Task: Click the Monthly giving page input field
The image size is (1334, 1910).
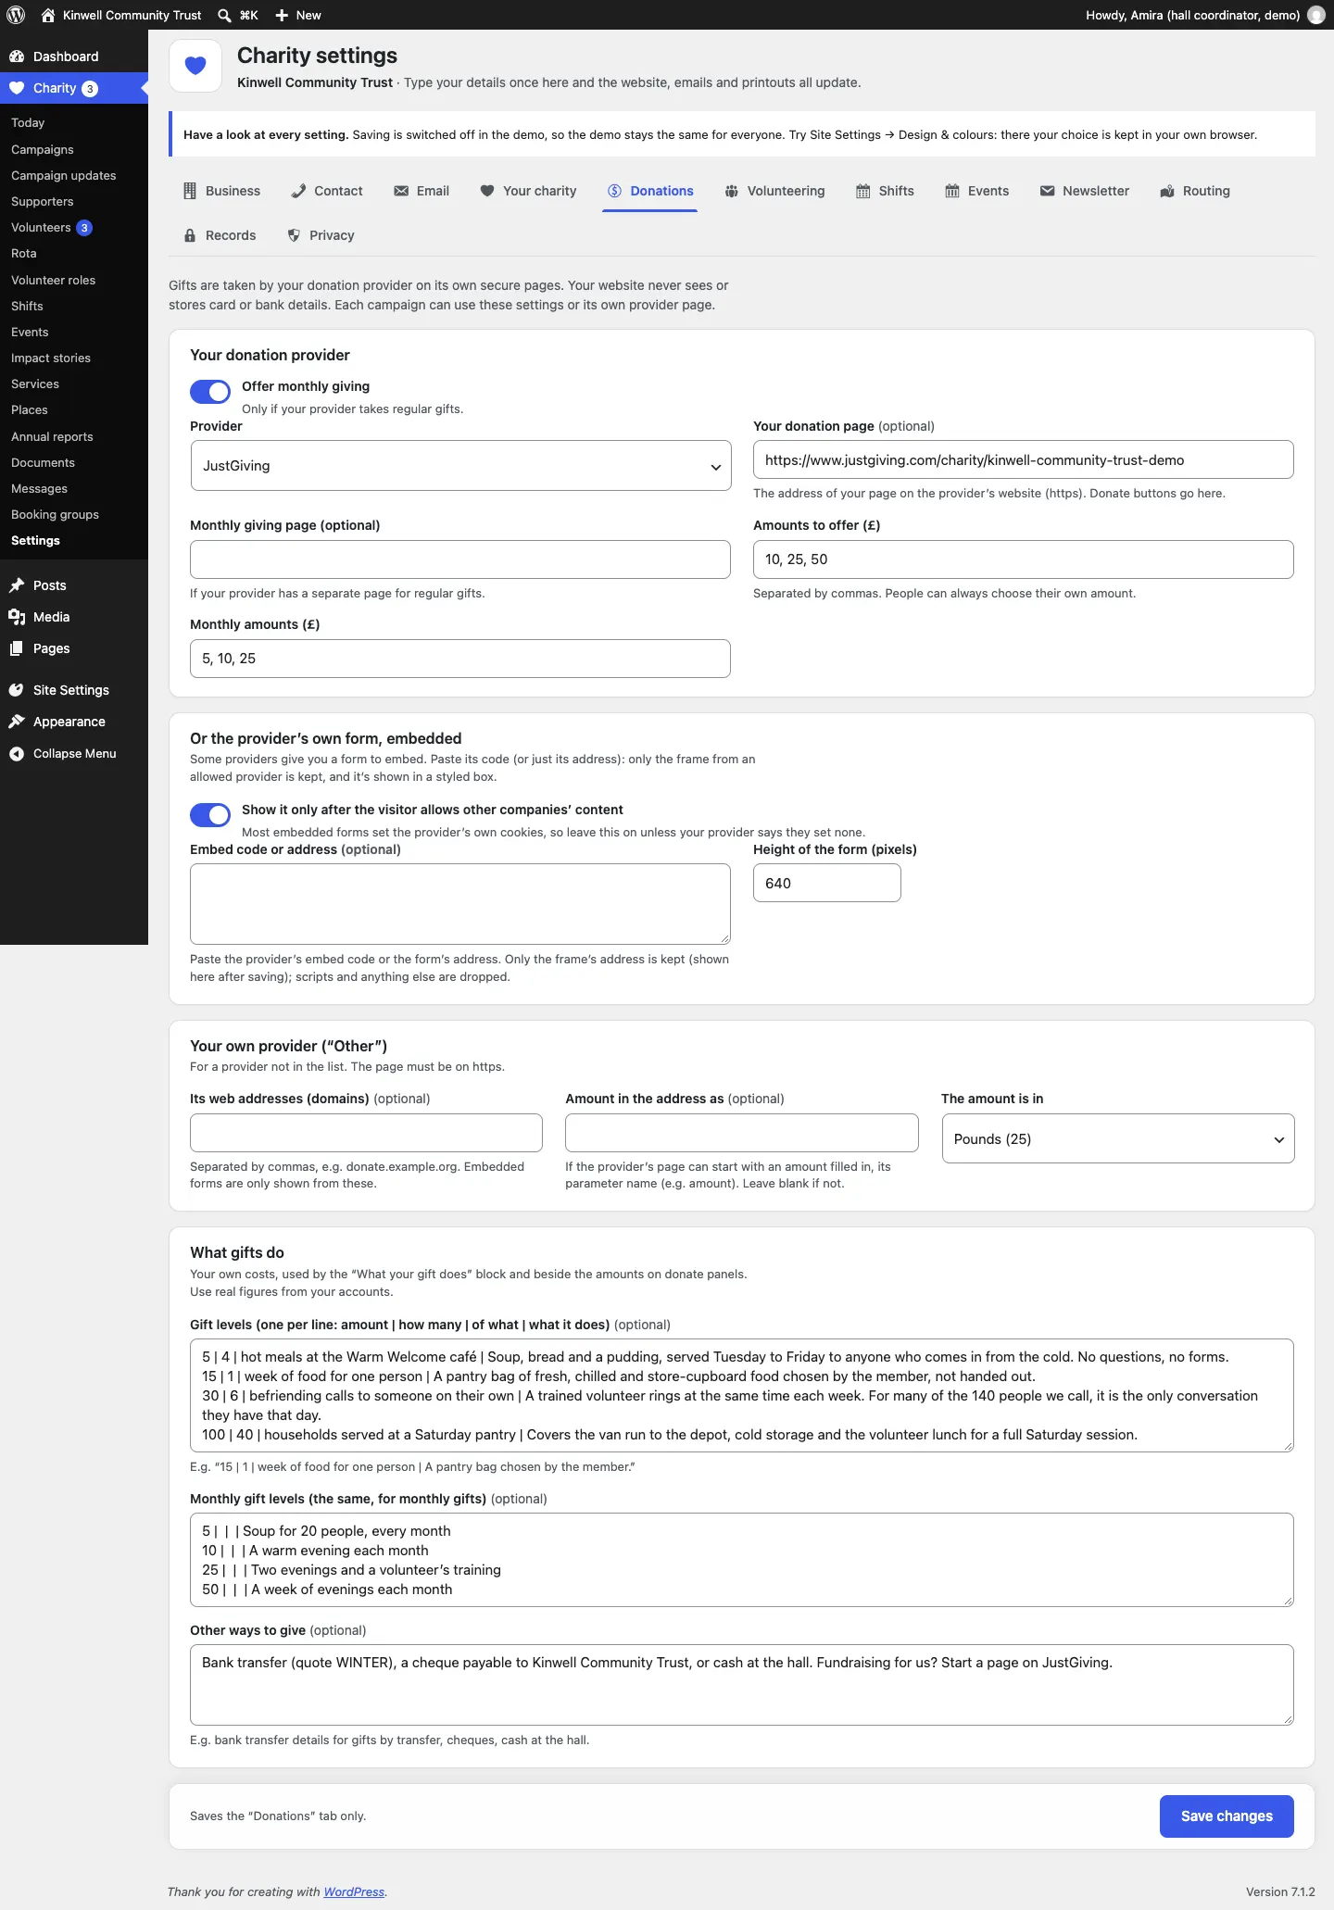Action: pyautogui.click(x=460, y=559)
